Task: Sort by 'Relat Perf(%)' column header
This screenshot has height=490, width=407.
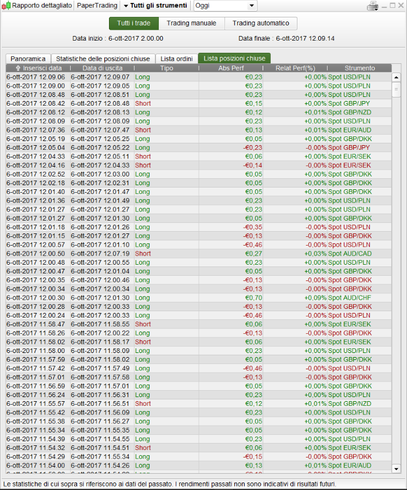Action: [295, 68]
